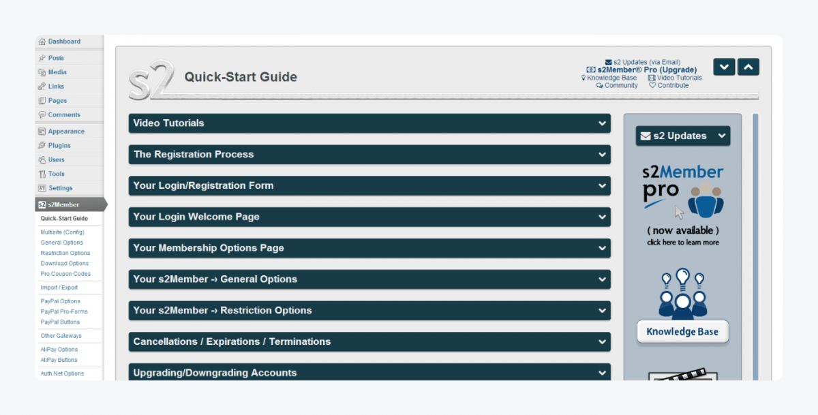Open the Posts section icon
This screenshot has width=818, height=415.
tap(42, 58)
